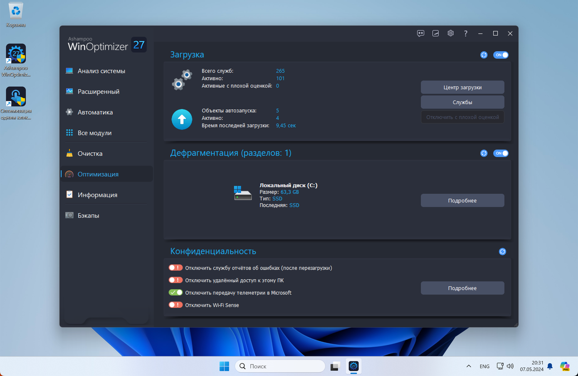The height and width of the screenshot is (376, 578).
Task: Select Оптимизация in the sidebar
Action: coord(107,174)
